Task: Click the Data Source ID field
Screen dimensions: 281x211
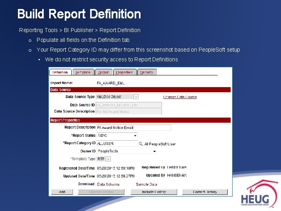Action: pyautogui.click(x=129, y=105)
